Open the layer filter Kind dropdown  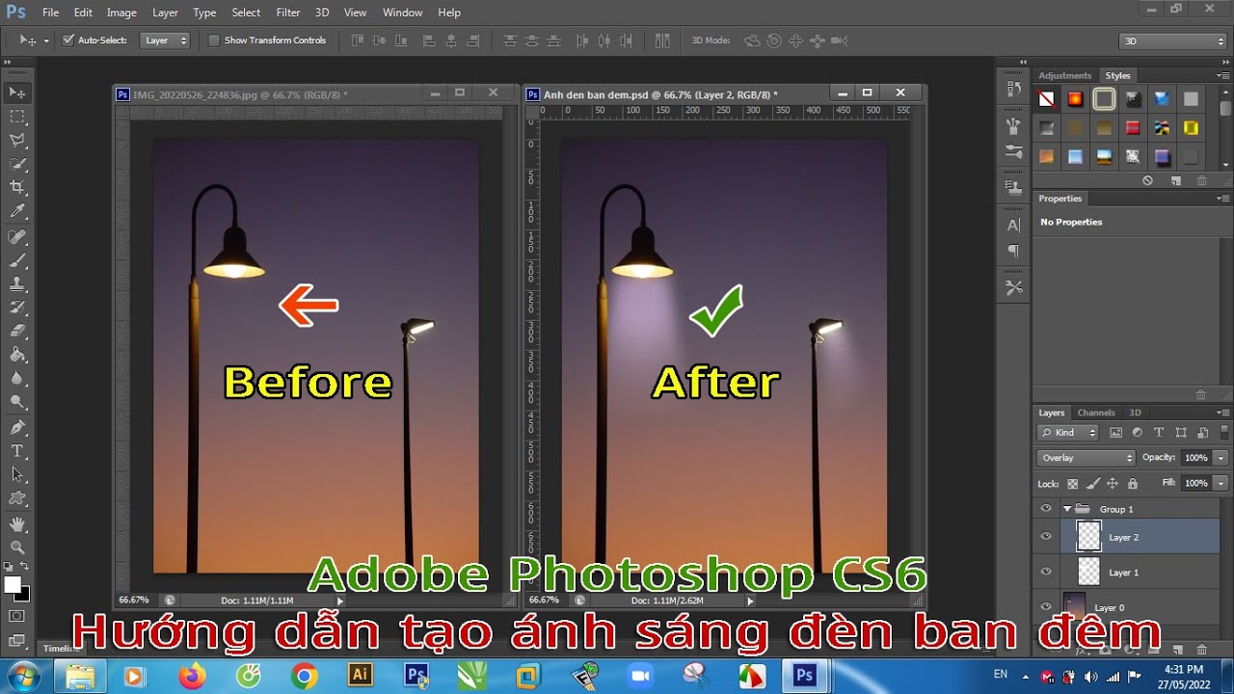[x=1068, y=433]
